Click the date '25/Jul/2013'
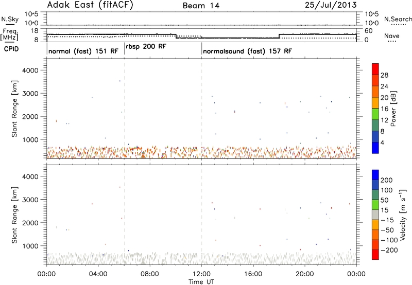The height and width of the screenshot is (285, 412). coord(331,5)
